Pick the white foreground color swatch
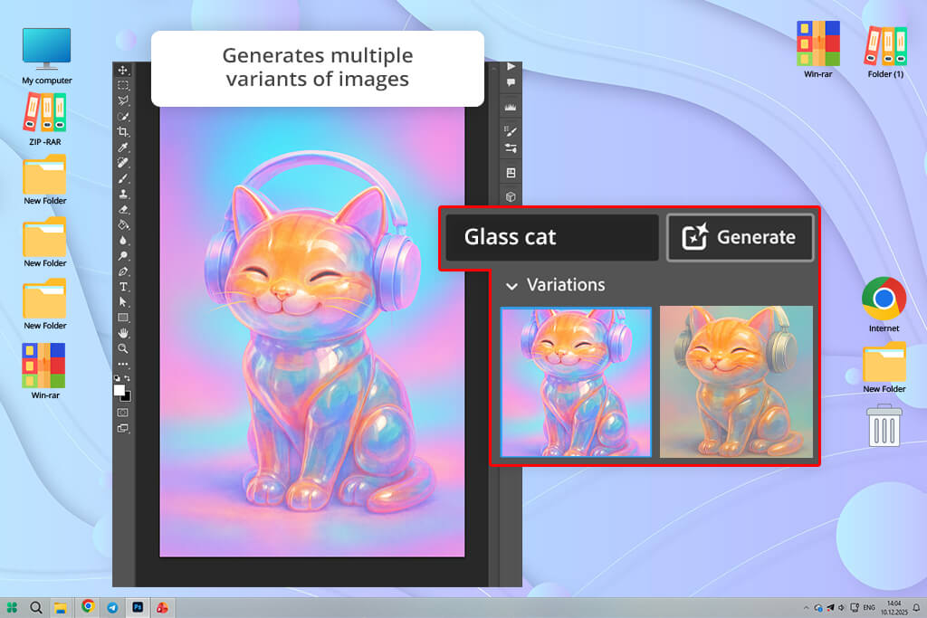The image size is (927, 618). (119, 390)
